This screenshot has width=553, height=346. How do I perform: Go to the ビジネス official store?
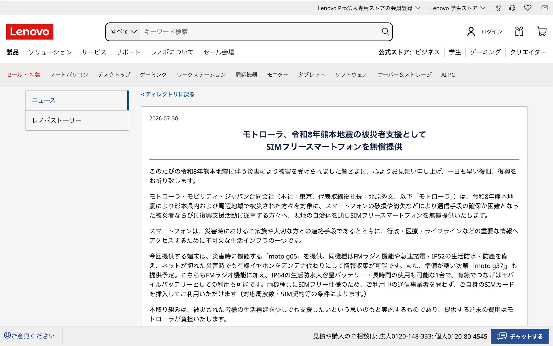click(x=427, y=52)
